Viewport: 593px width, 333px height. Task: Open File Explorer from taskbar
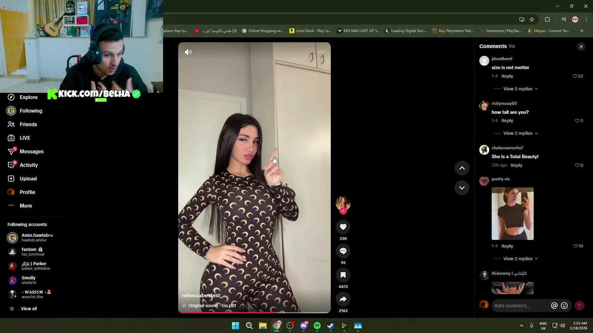pyautogui.click(x=263, y=326)
